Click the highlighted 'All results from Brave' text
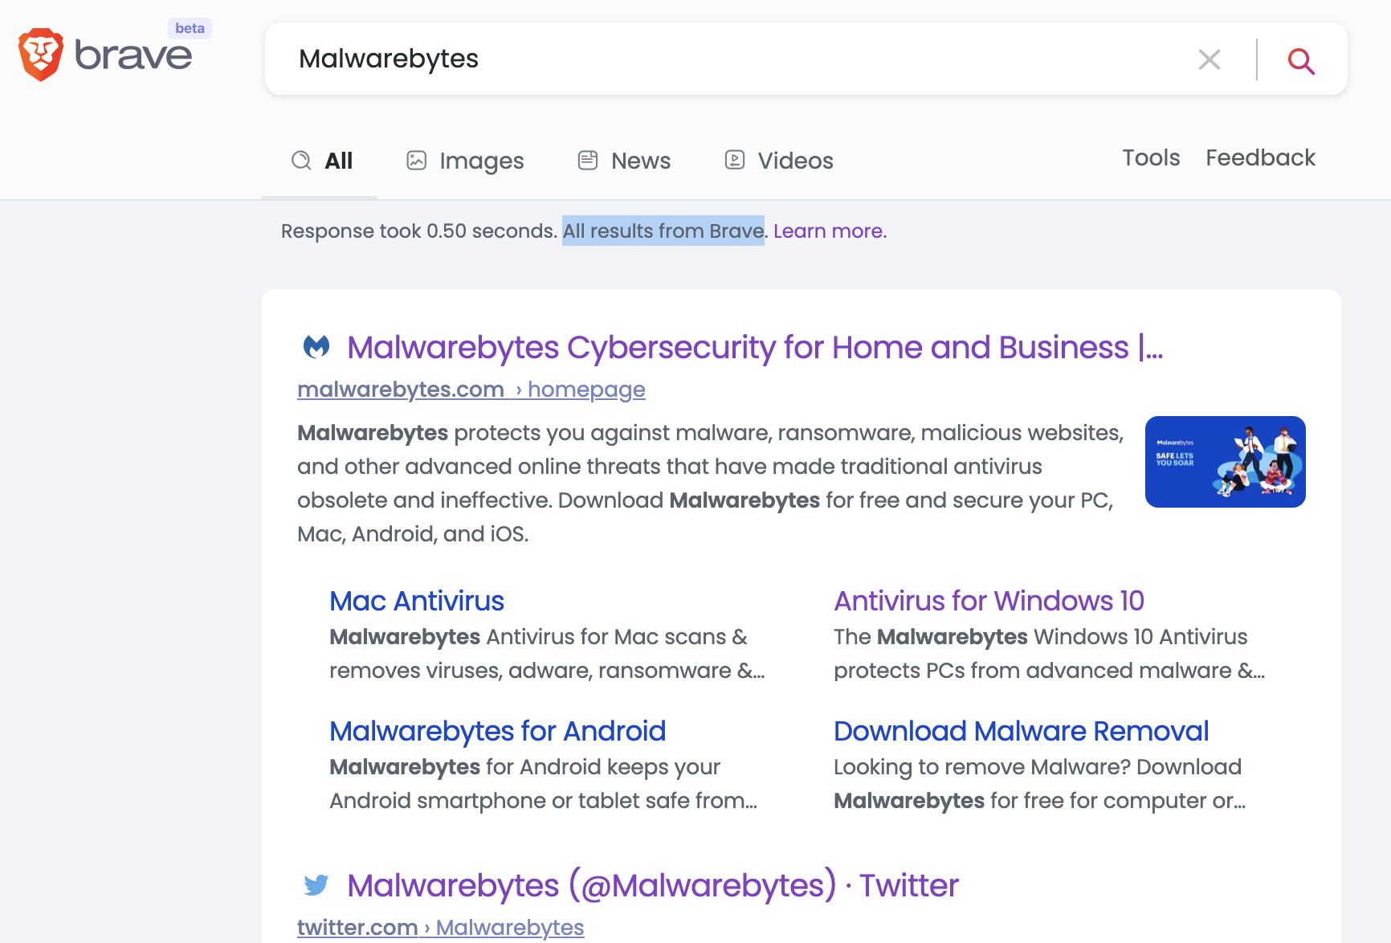This screenshot has width=1391, height=943. coord(663,231)
